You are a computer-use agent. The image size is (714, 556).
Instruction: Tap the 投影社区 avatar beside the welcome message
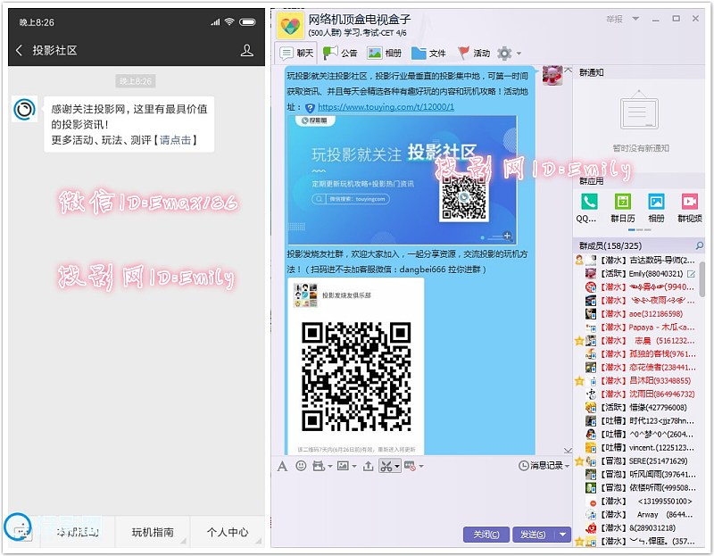[25, 109]
